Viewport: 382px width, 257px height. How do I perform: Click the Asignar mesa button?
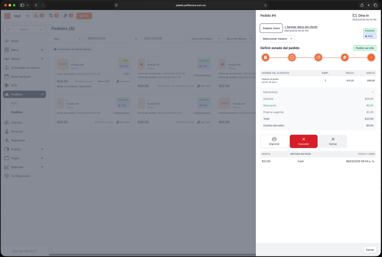271,28
